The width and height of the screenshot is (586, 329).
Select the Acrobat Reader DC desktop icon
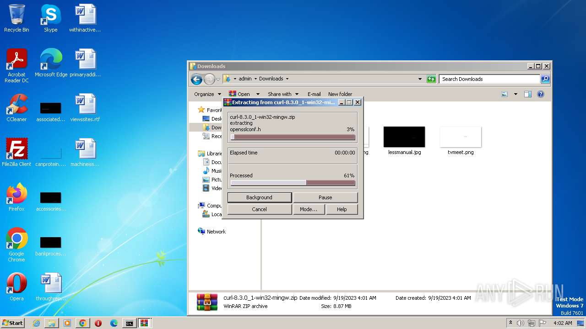16,65
